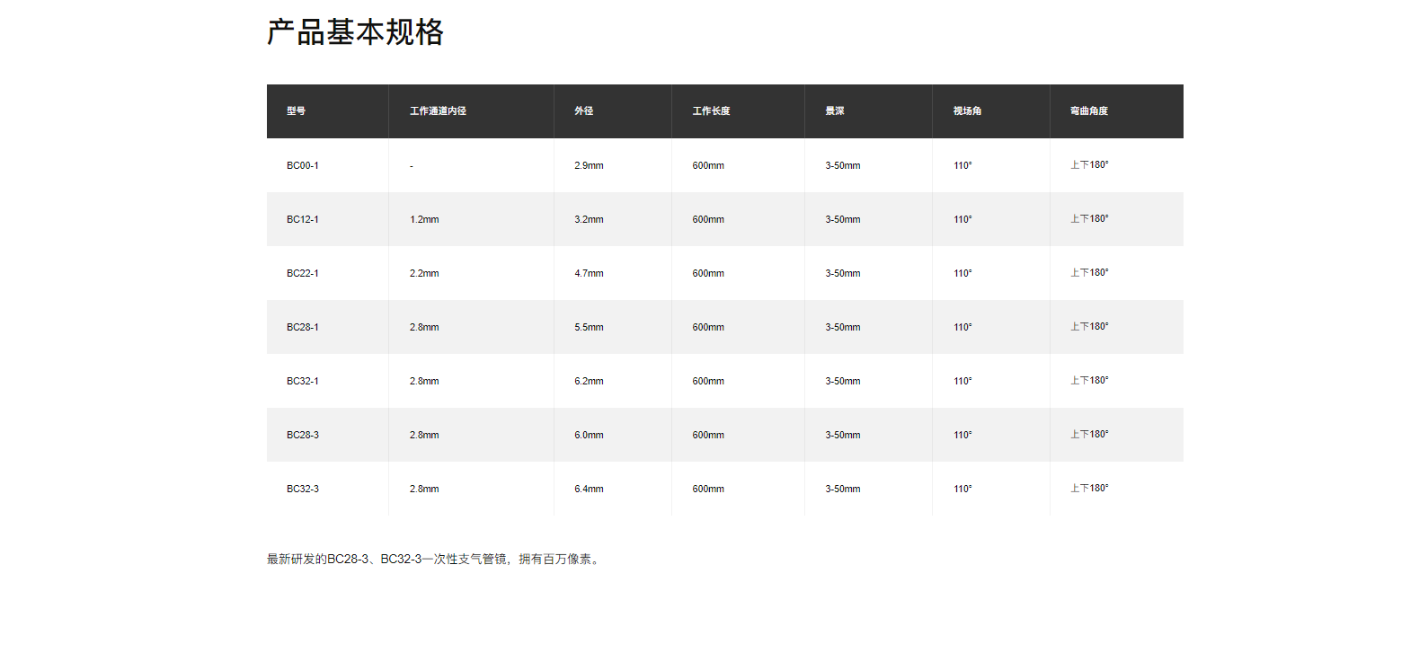
Task: Select the BC22-1 model cell
Action: 303,273
